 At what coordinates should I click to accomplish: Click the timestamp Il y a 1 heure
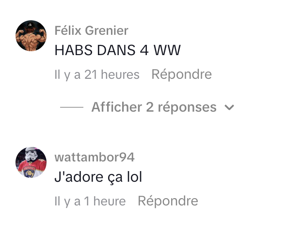[90, 201]
